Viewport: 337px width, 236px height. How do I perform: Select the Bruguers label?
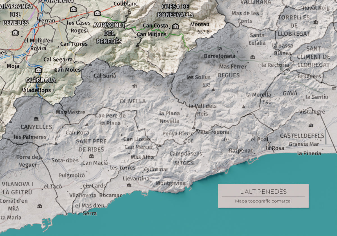click(x=309, y=76)
